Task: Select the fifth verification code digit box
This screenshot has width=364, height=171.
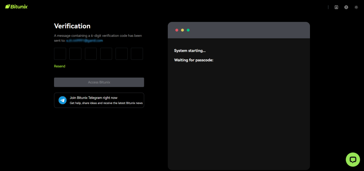Action: [x=122, y=54]
